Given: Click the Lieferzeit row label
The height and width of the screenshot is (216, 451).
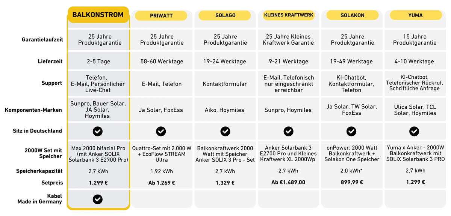Looking at the screenshot, I should point(50,61).
